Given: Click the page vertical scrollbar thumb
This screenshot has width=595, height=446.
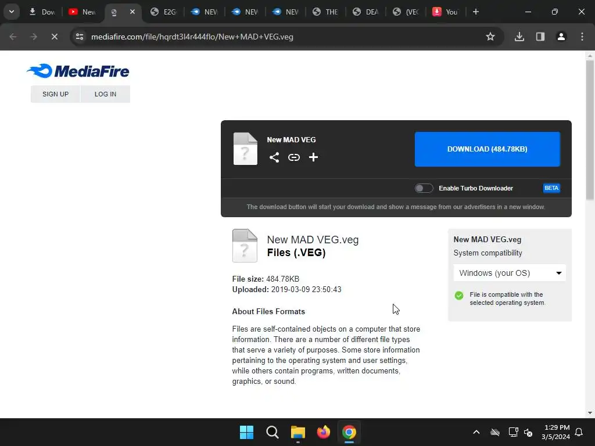Looking at the screenshot, I should [590, 130].
